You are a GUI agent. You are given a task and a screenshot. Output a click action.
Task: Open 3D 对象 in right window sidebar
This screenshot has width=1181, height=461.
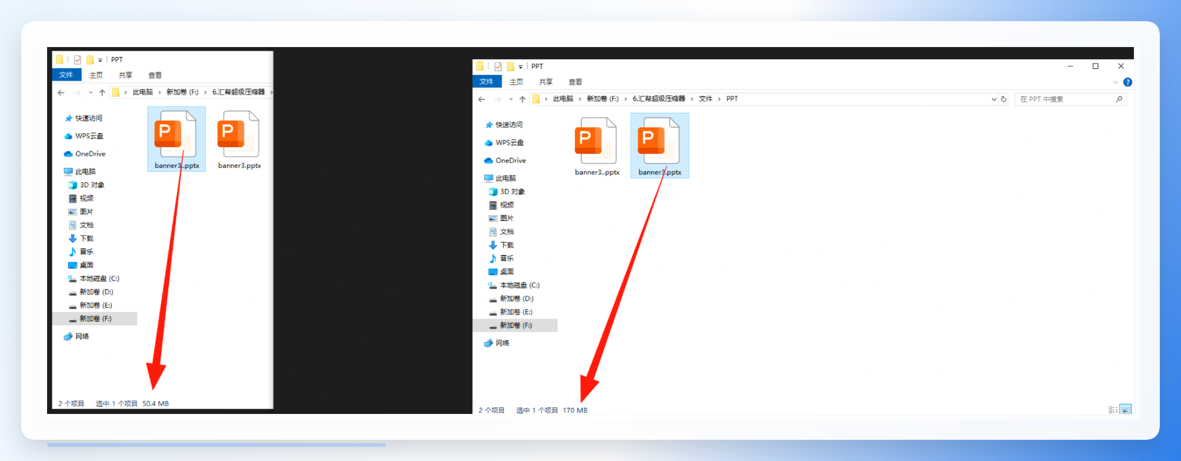(507, 192)
